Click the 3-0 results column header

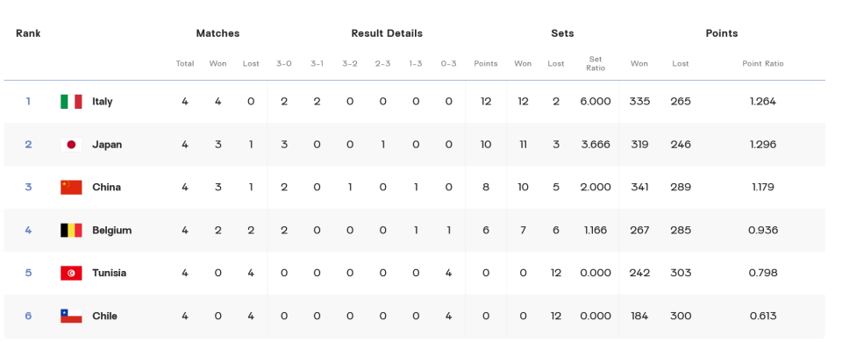[284, 63]
